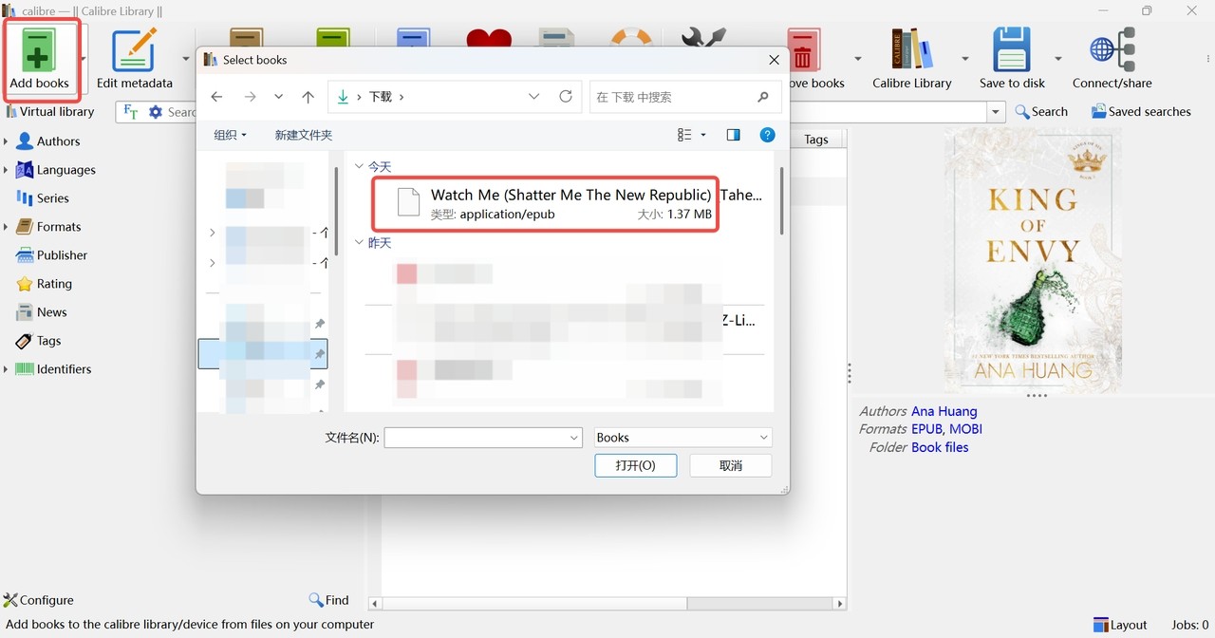Click the EPUB format link
1215x638 pixels.
click(x=926, y=429)
